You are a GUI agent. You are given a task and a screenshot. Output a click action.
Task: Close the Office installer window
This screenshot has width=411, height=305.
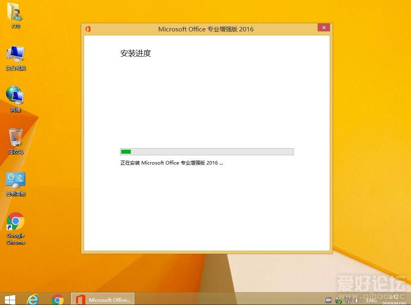pos(324,27)
